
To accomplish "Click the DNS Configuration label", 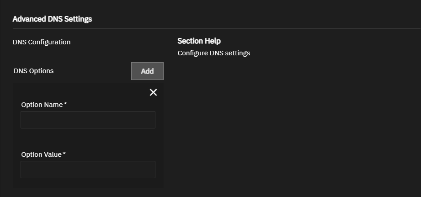I will [42, 42].
